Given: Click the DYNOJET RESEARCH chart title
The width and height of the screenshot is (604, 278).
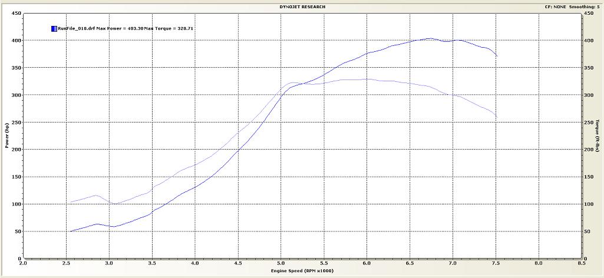Looking at the screenshot, I should pos(302,7).
